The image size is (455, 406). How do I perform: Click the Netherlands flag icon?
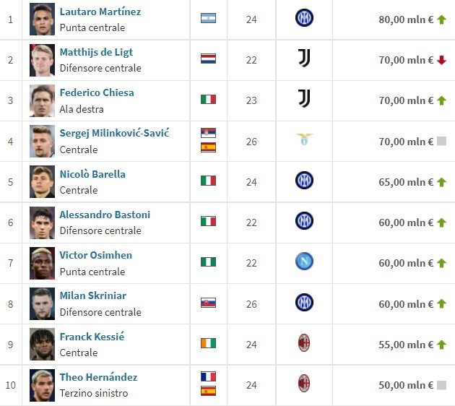[208, 59]
